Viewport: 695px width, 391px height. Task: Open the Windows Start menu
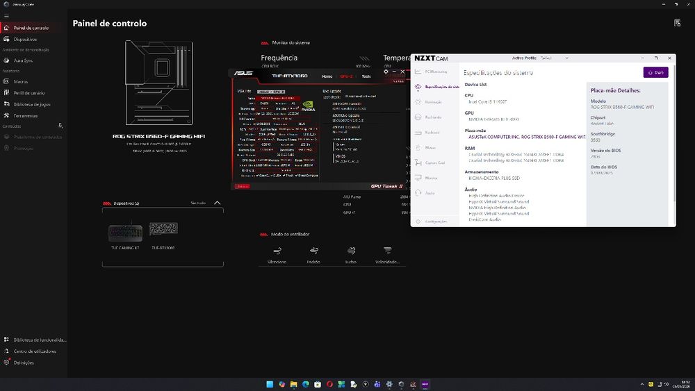tap(270, 384)
